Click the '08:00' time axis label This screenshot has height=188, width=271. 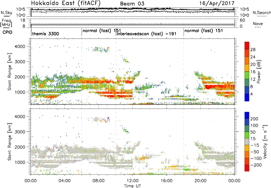tap(99, 181)
